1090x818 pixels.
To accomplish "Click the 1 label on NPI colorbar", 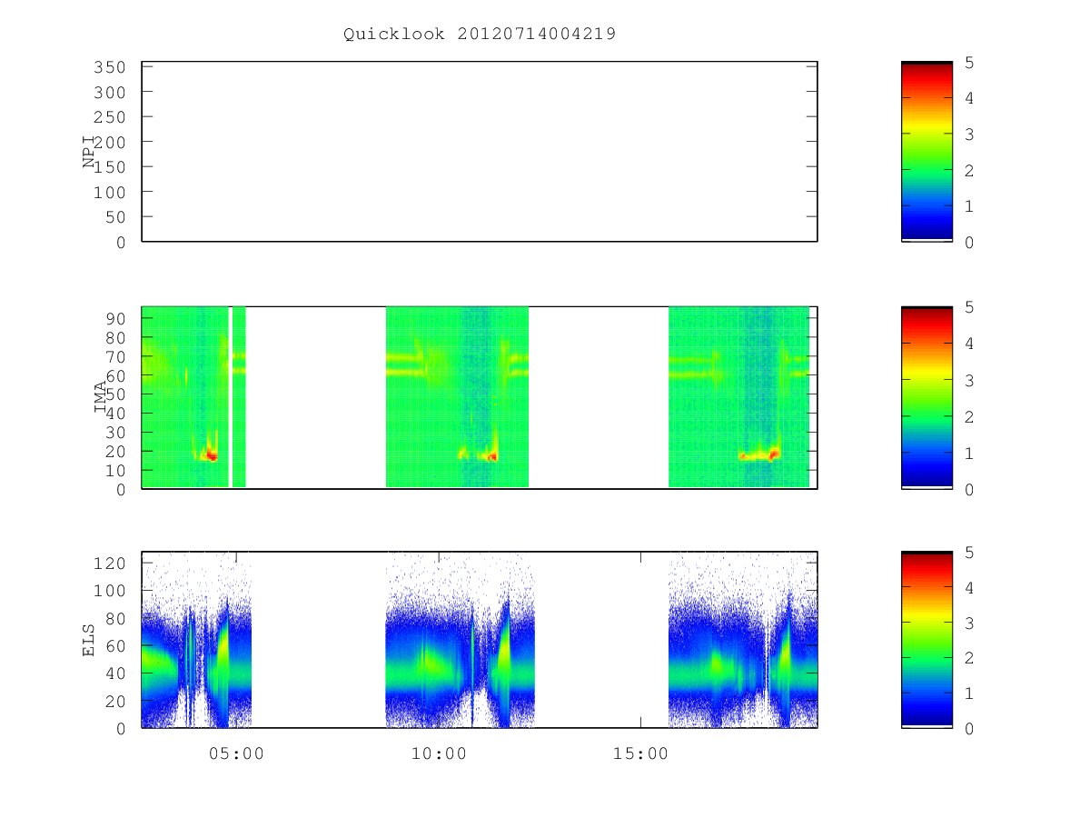I will tap(969, 205).
